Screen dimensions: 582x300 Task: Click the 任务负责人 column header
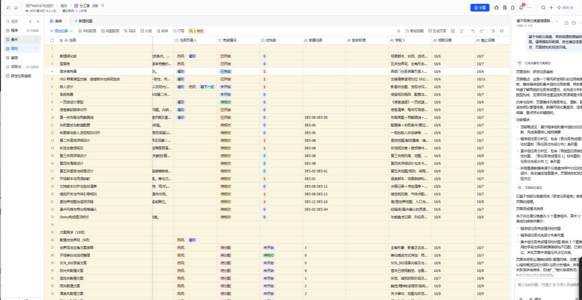tap(195, 40)
